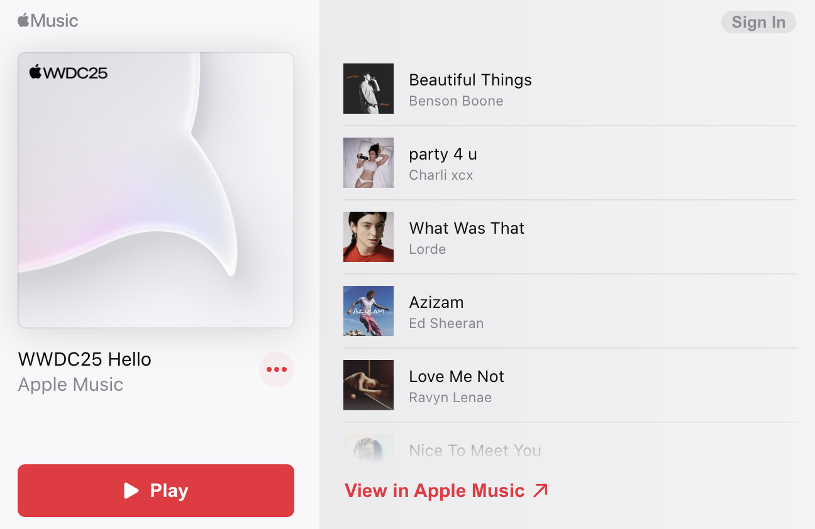The width and height of the screenshot is (815, 529).
Task: Click the What Was That cover art
Action: point(369,237)
